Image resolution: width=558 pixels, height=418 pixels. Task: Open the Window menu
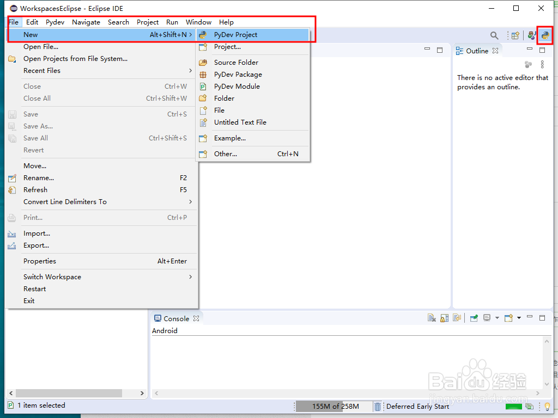(198, 22)
